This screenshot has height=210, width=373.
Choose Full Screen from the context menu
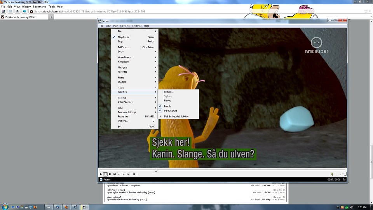135,47
